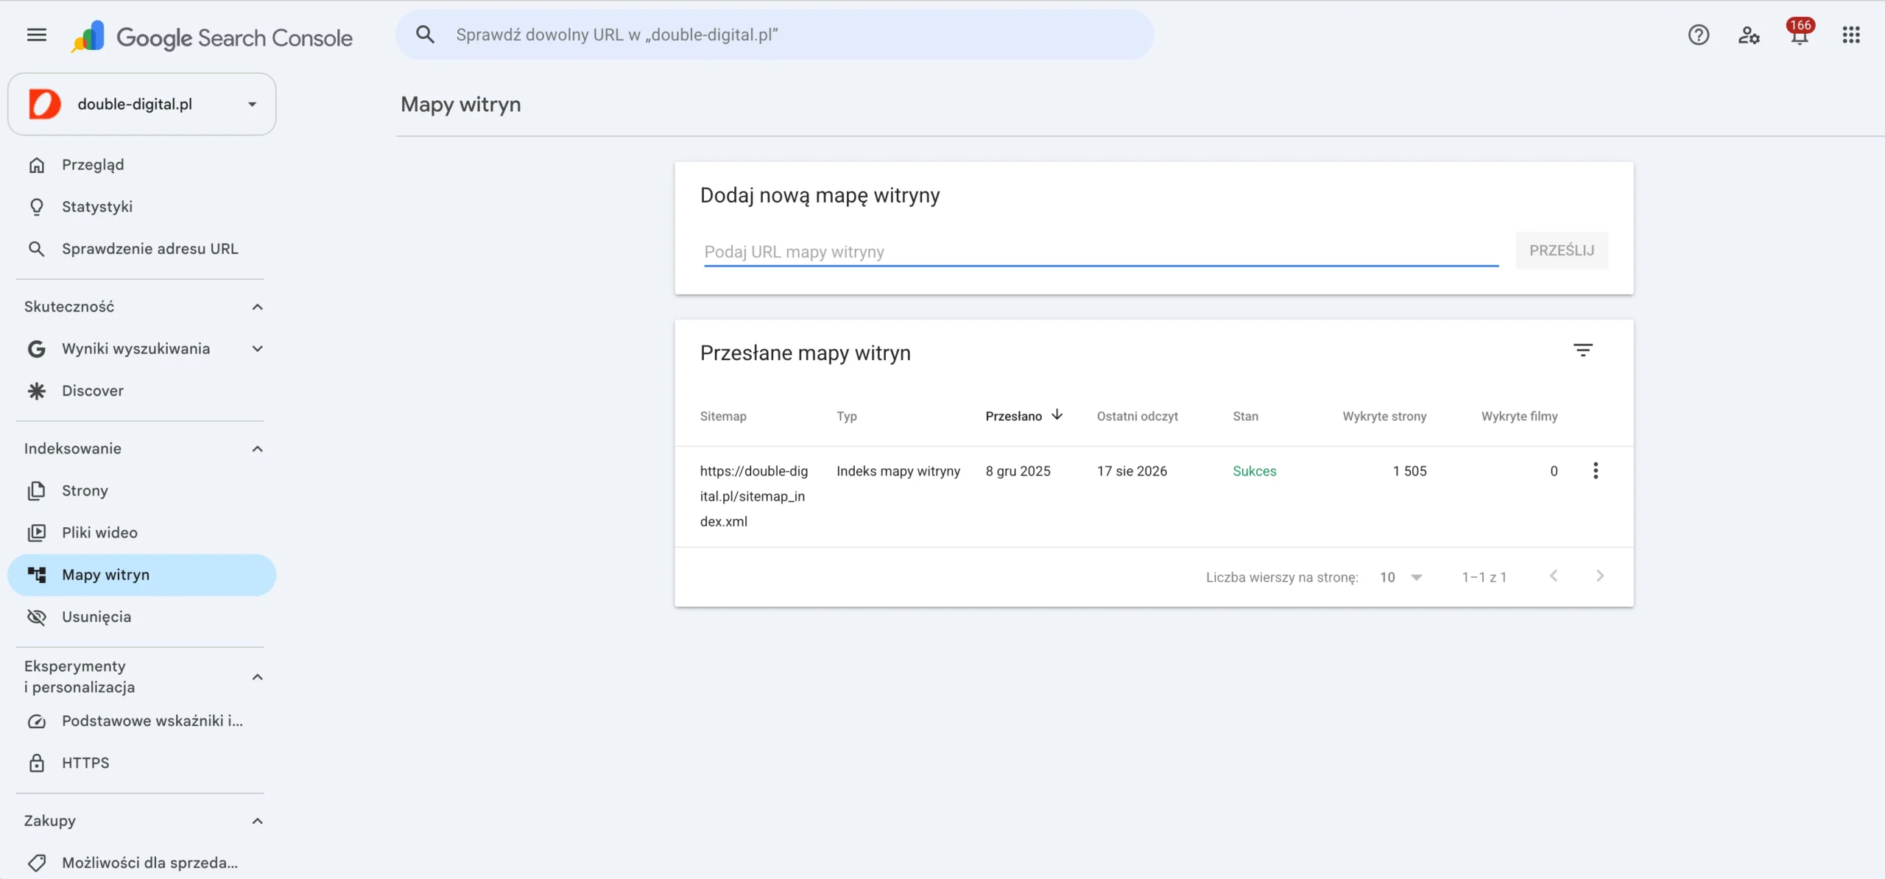Click the Przegląd home icon
Viewport: 1885px width, 879px height.
tap(36, 165)
